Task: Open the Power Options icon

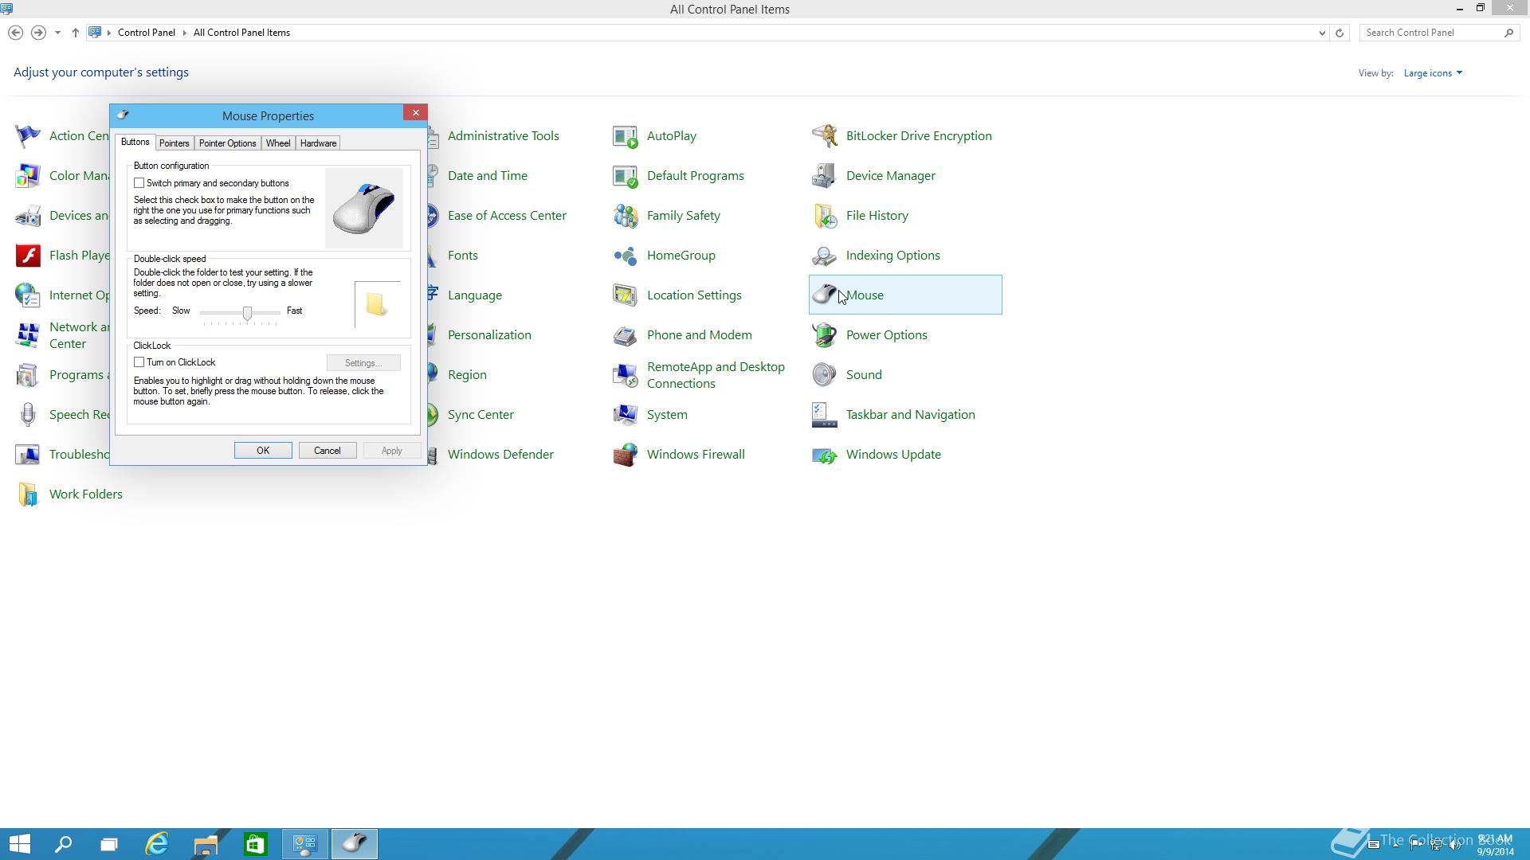Action: point(824,335)
